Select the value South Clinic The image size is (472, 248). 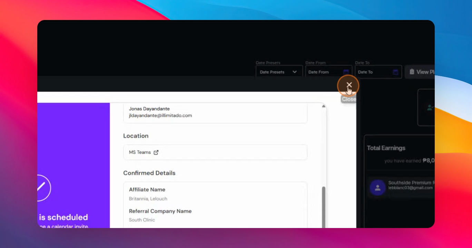pyautogui.click(x=142, y=220)
